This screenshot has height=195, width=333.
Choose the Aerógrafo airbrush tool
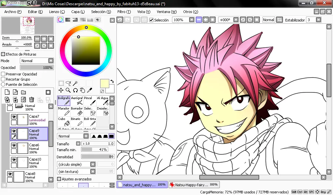77,100
